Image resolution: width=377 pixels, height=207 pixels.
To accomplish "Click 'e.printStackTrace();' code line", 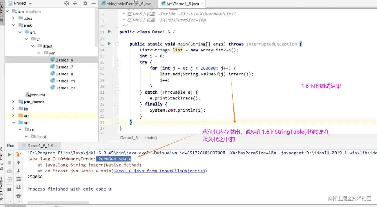I will click(175, 98).
